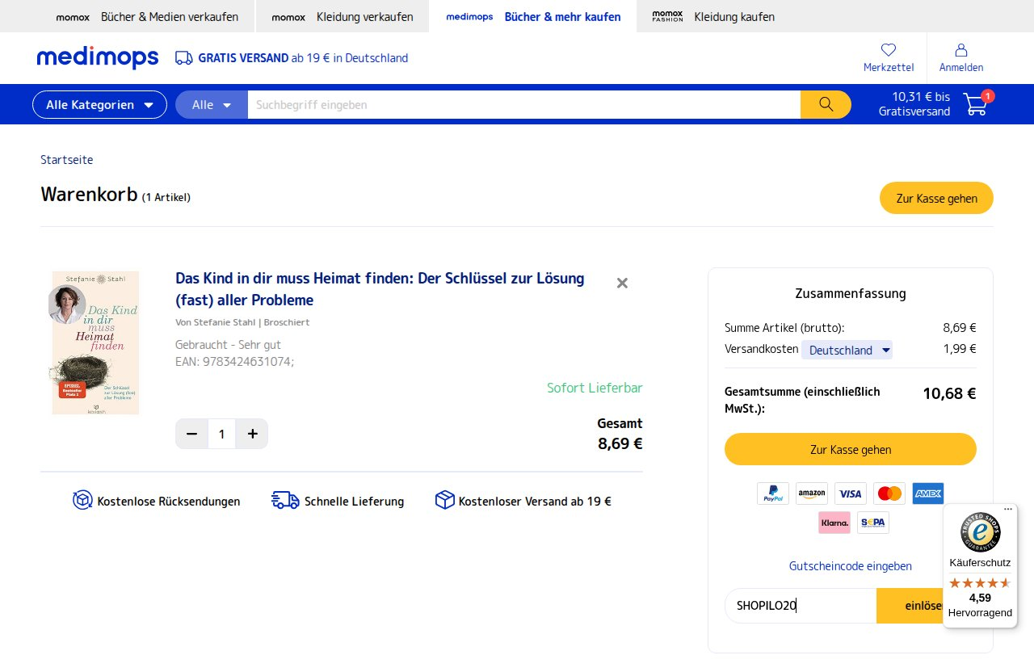This screenshot has width=1034, height=672.
Task: Click the Anmelden user icon
Action: pos(961,49)
